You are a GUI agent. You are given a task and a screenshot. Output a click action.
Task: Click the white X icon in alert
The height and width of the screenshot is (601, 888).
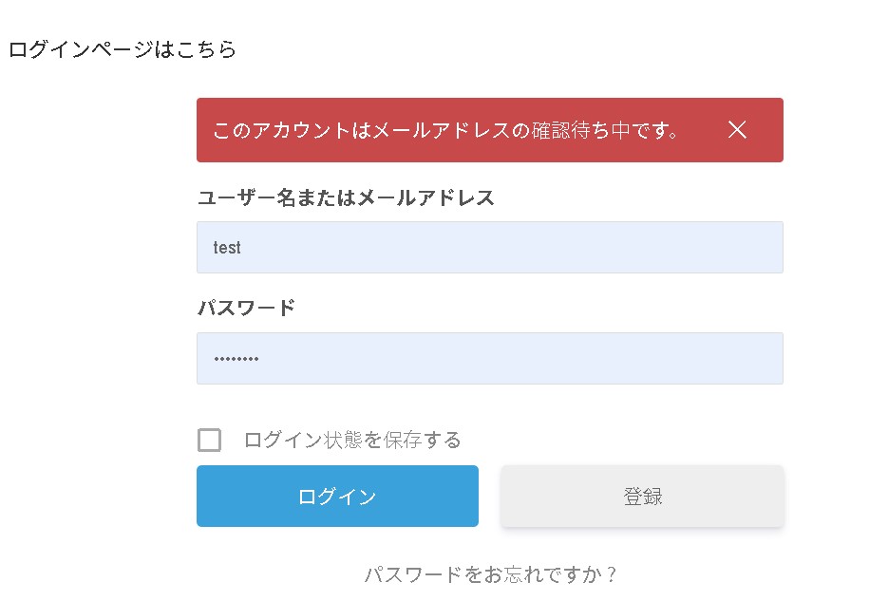coord(737,130)
